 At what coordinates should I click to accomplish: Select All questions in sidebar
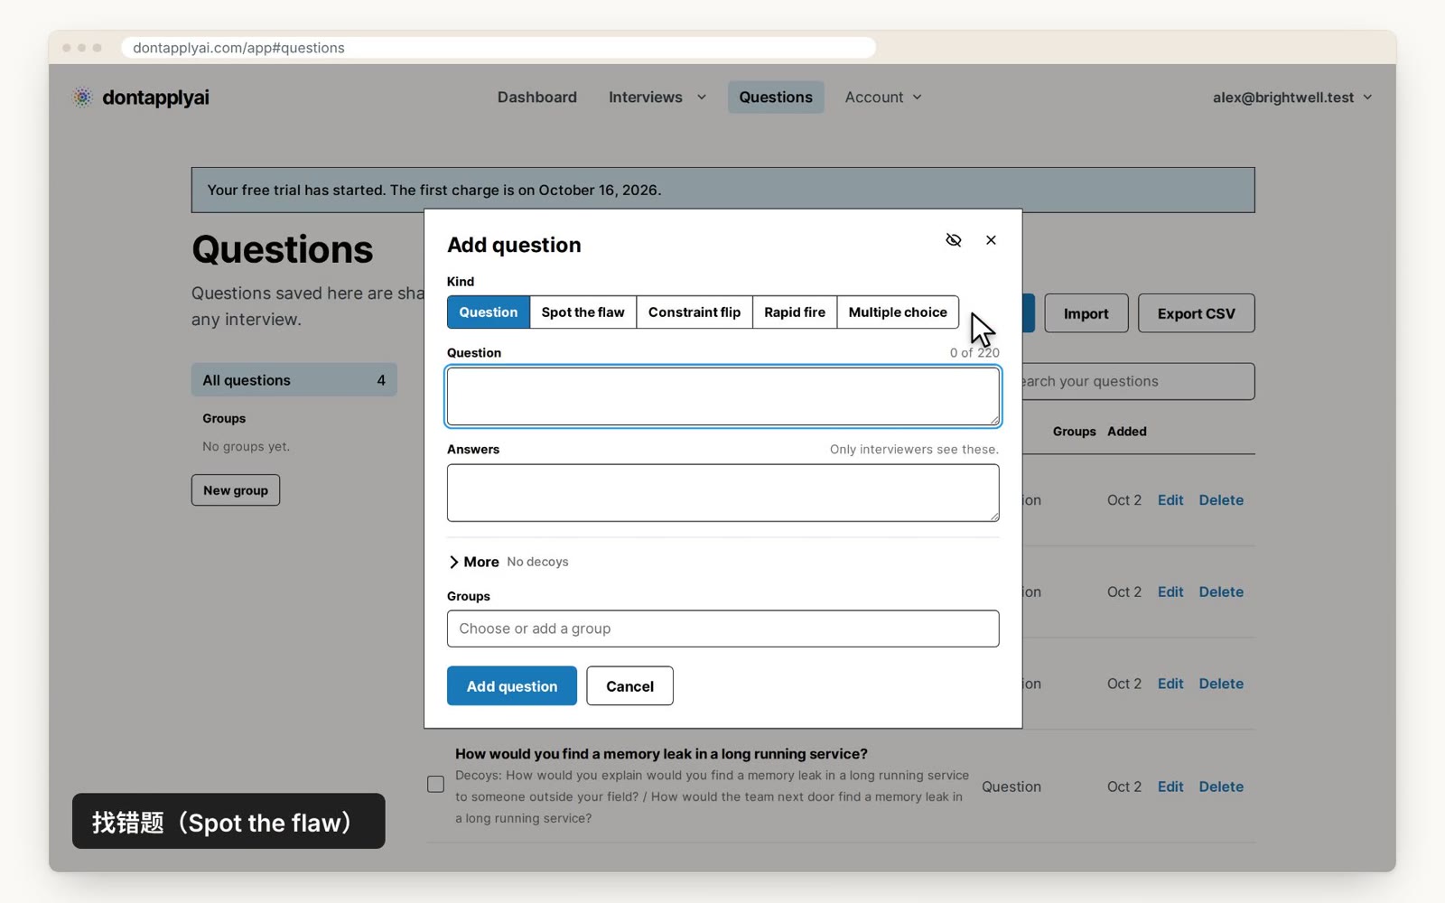click(294, 380)
